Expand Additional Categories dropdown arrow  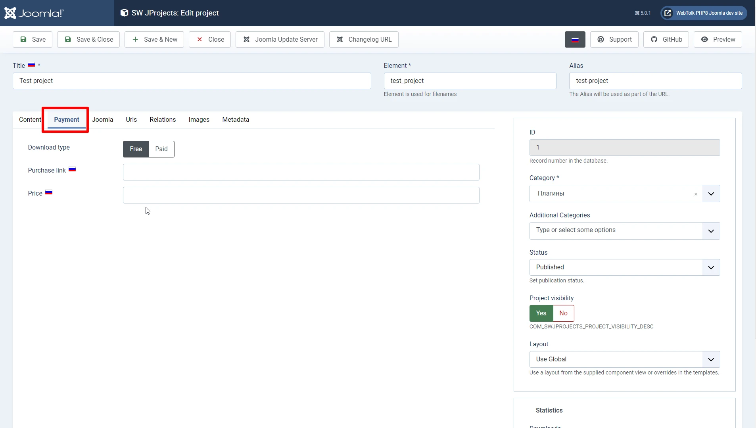pyautogui.click(x=711, y=231)
